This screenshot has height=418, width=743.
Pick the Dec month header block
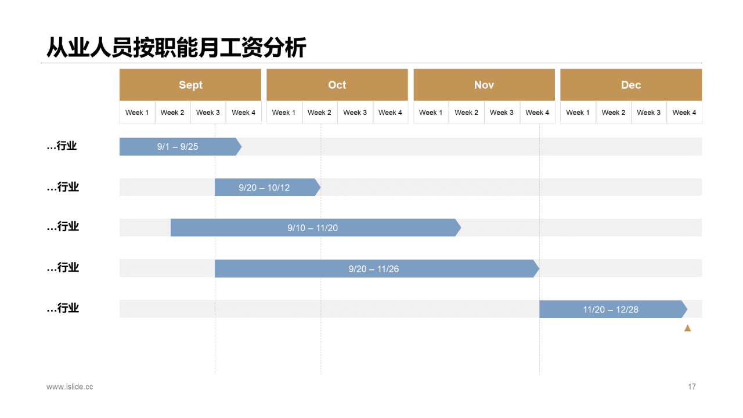pyautogui.click(x=630, y=85)
